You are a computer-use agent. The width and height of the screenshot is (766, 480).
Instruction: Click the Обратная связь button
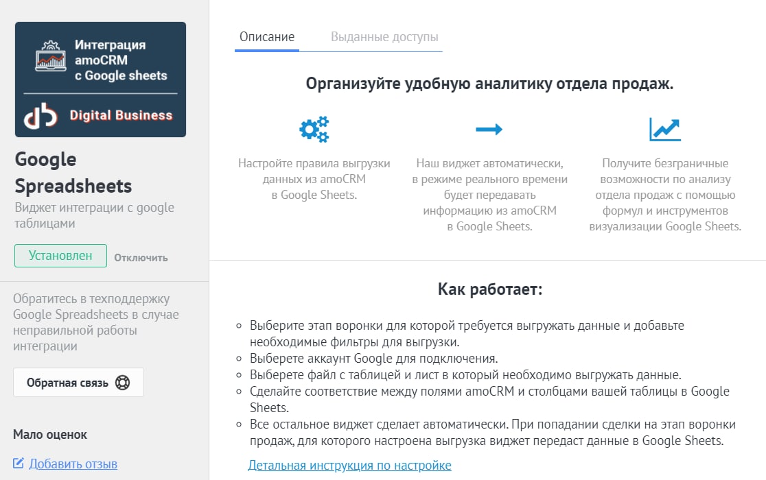click(79, 383)
